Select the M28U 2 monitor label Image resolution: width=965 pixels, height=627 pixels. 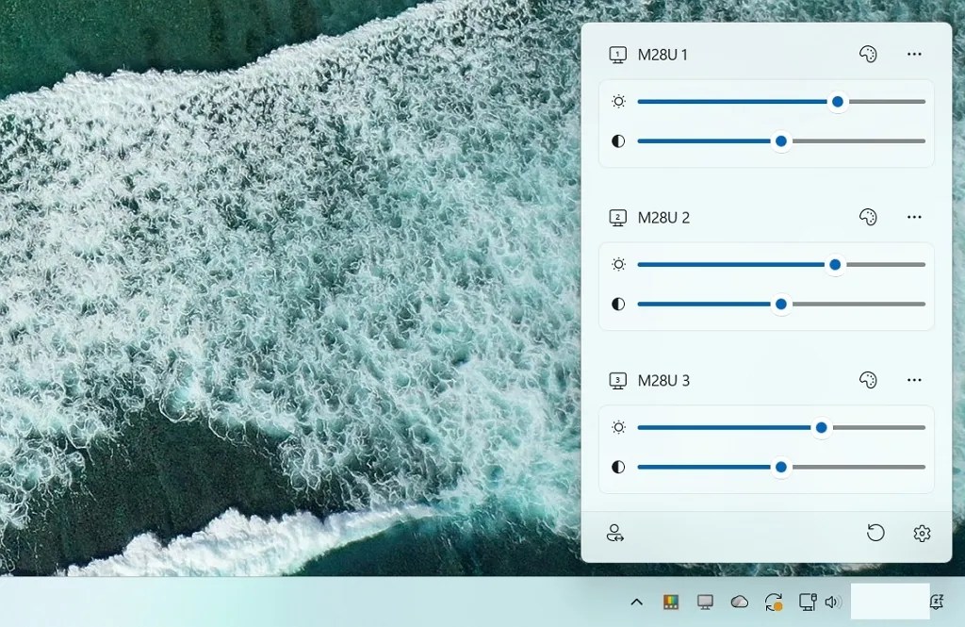point(663,218)
